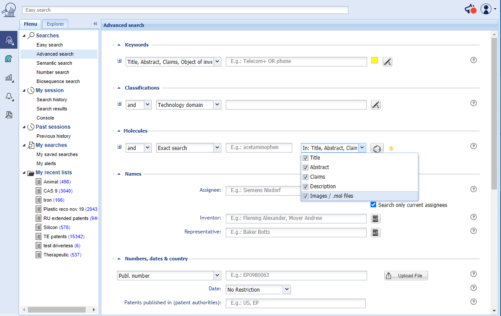
Task: Open the classifications assistant wand icon
Action: tap(376, 105)
